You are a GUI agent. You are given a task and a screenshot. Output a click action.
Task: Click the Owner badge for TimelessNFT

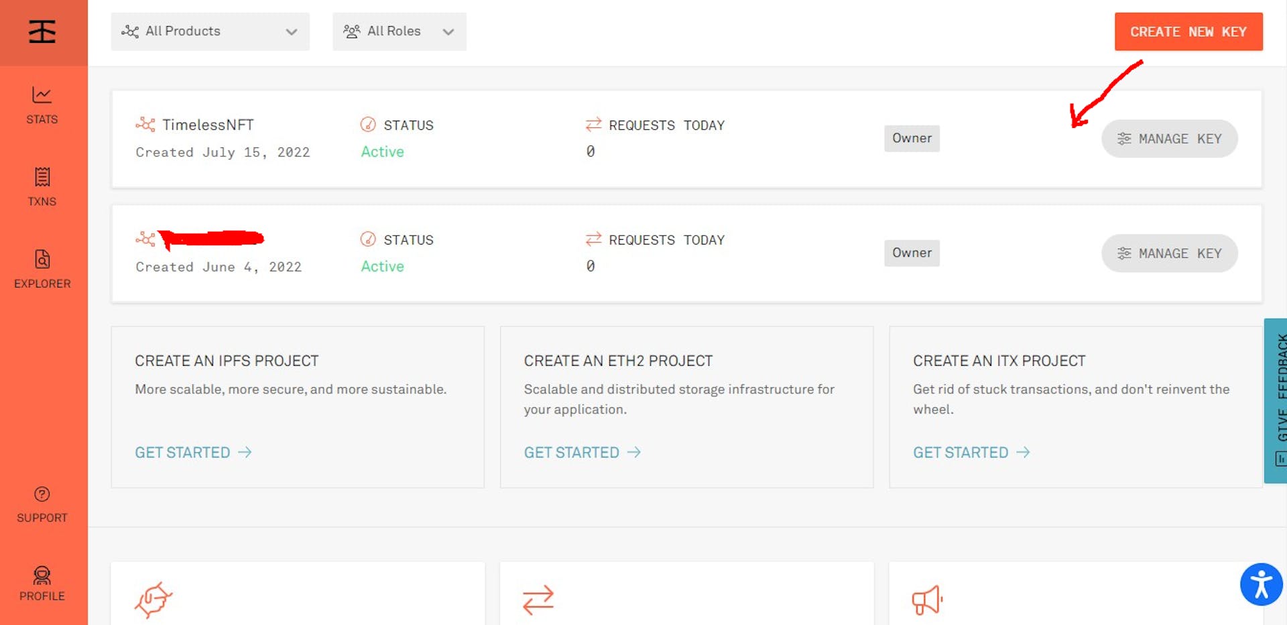pyautogui.click(x=912, y=138)
